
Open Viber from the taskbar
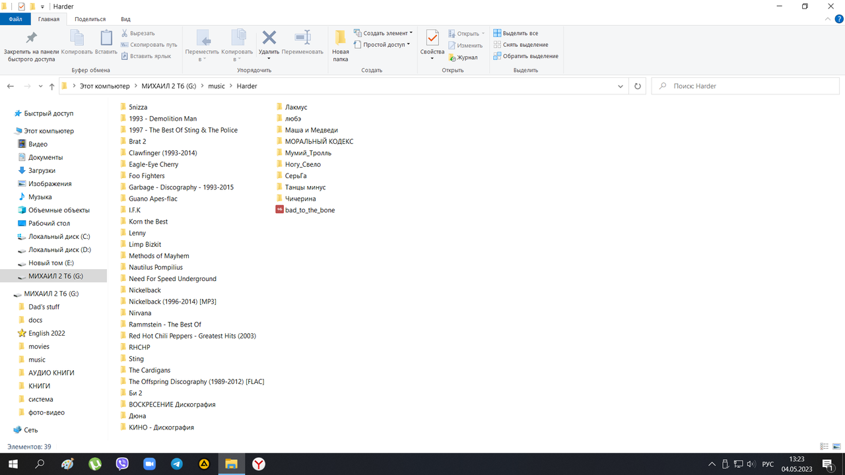pyautogui.click(x=122, y=464)
